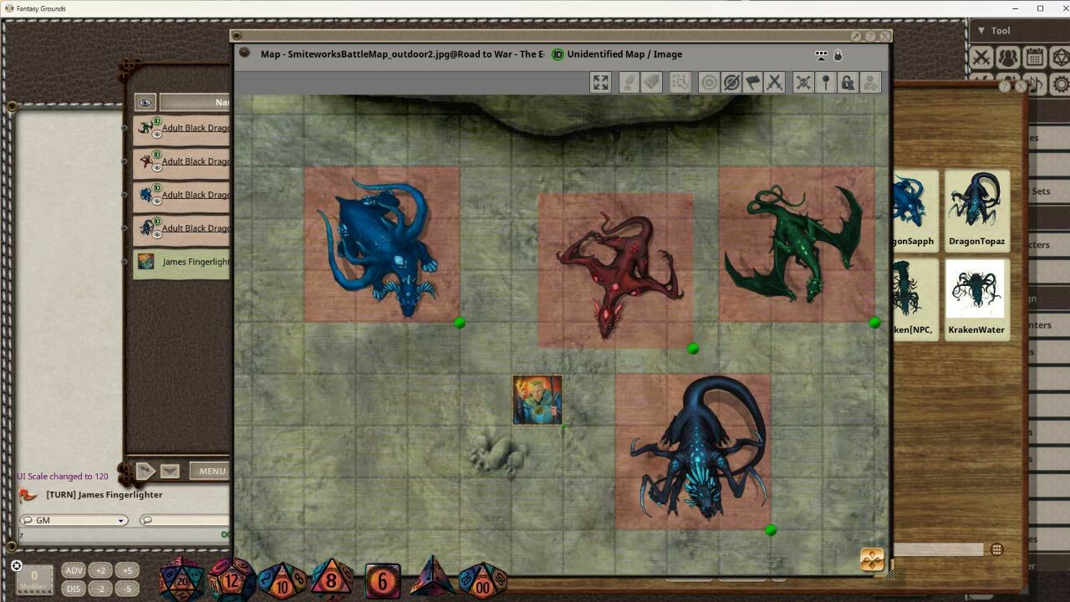Select the remove-targeting crossed-out target icon
This screenshot has height=602, width=1070.
[x=731, y=82]
